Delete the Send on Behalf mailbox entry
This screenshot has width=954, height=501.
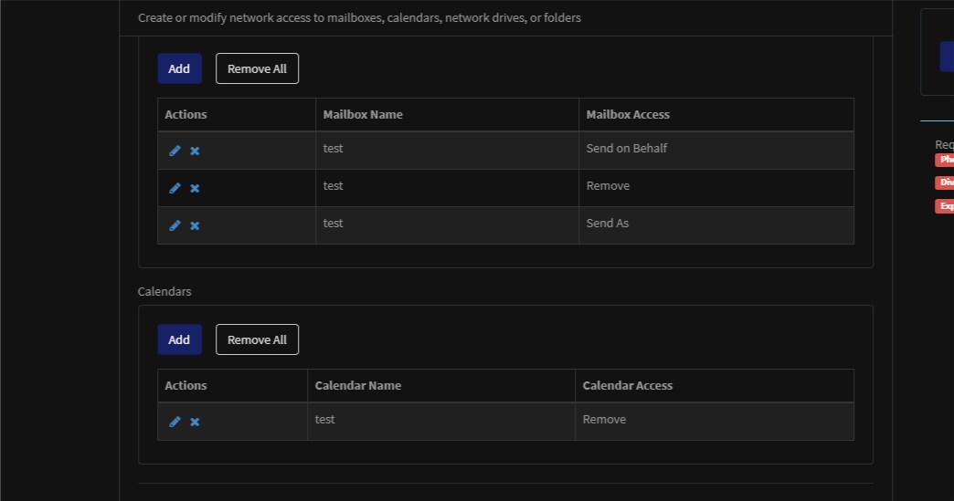(x=195, y=151)
